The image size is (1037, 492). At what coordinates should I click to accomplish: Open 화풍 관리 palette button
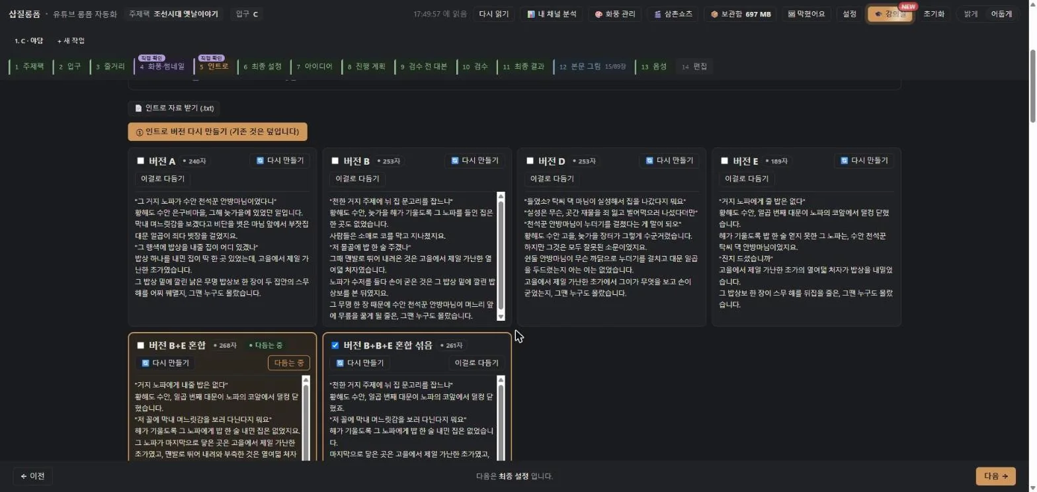615,14
